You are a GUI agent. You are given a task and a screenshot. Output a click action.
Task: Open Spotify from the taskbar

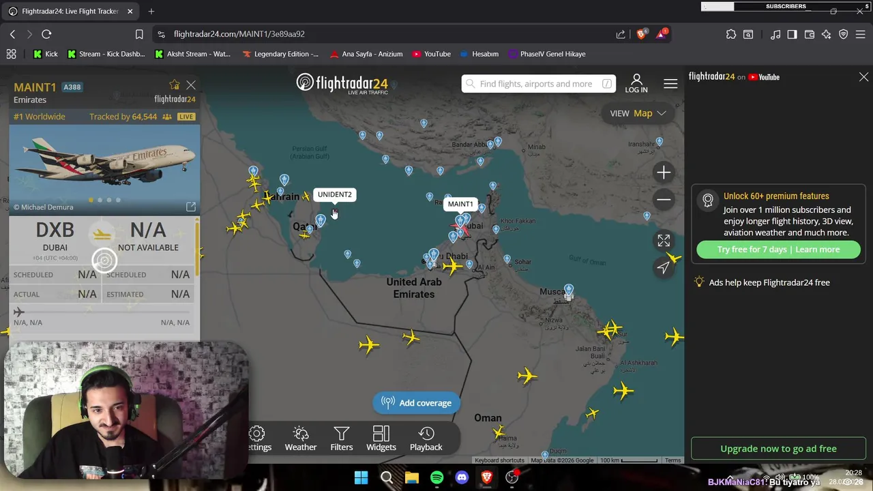[x=436, y=478]
